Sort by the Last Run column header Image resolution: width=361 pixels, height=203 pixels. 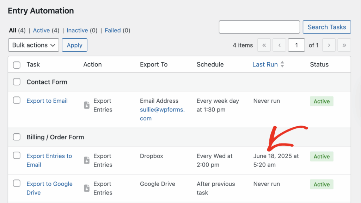pyautogui.click(x=265, y=64)
